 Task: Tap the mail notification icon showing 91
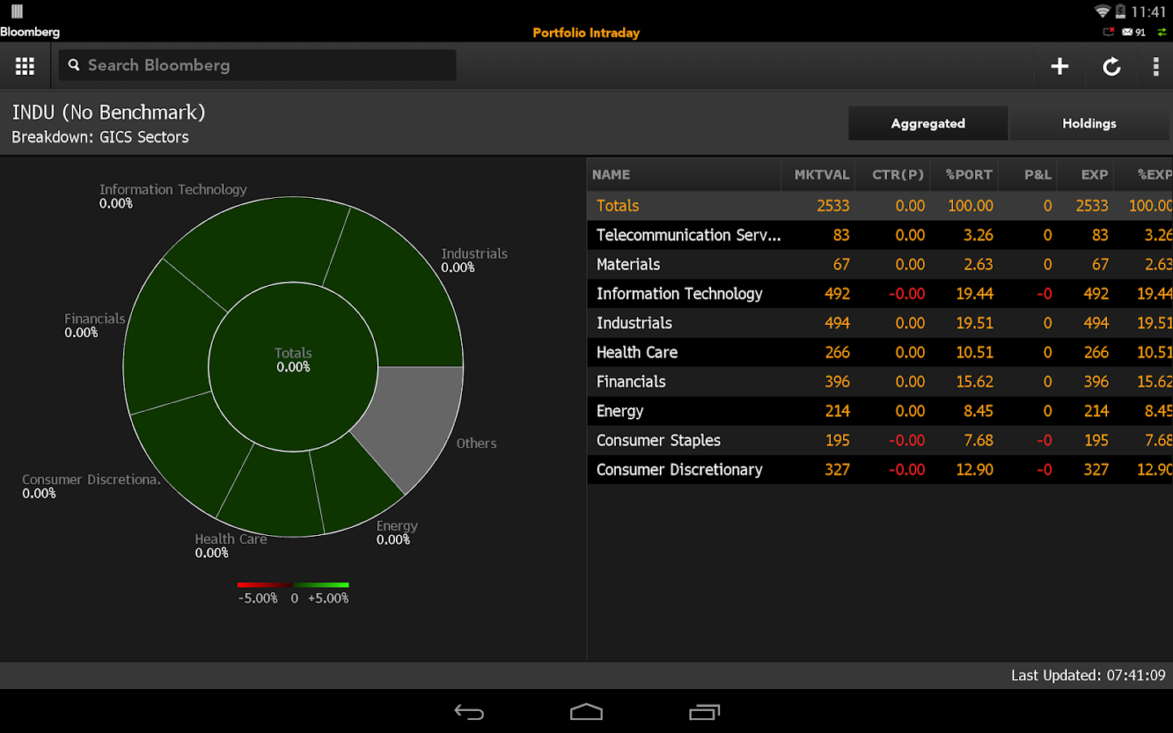[1134, 33]
